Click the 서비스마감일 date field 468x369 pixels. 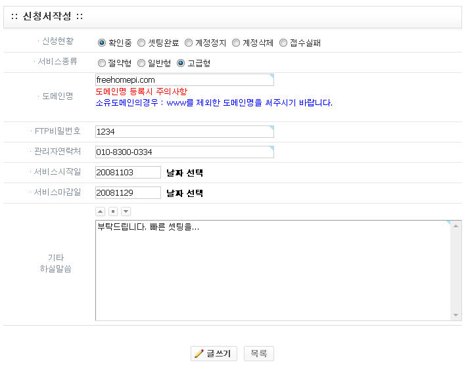(x=128, y=193)
